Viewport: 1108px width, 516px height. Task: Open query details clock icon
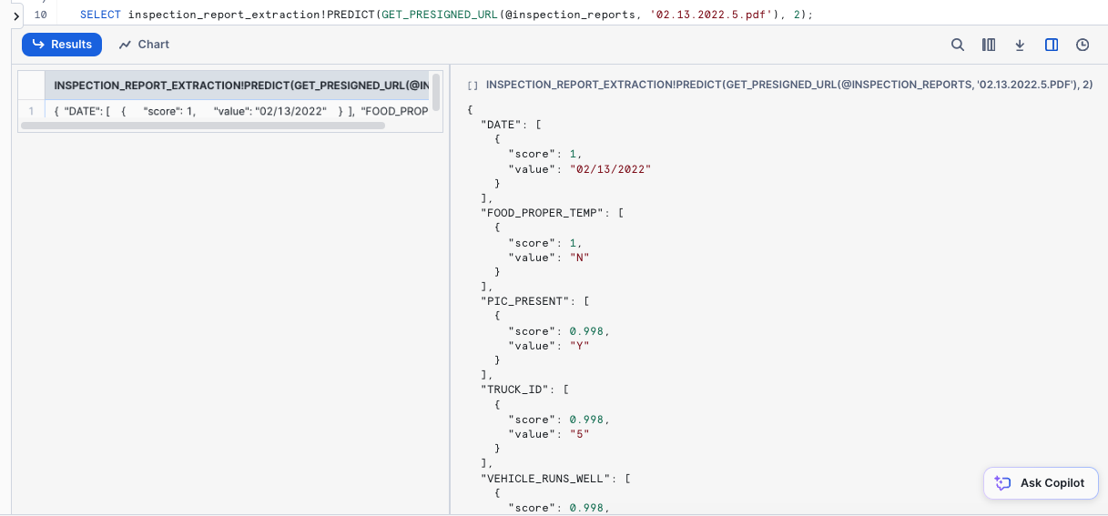(x=1083, y=45)
